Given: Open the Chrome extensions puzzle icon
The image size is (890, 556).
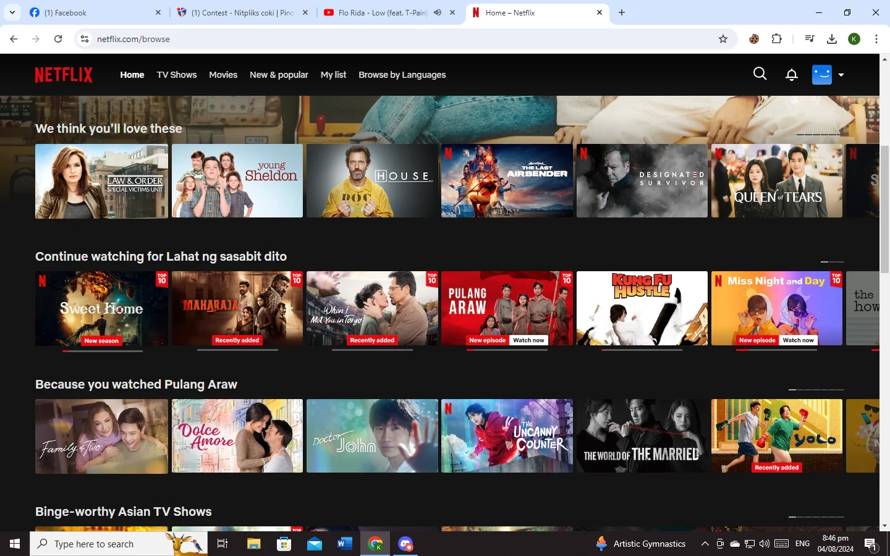Looking at the screenshot, I should point(777,39).
